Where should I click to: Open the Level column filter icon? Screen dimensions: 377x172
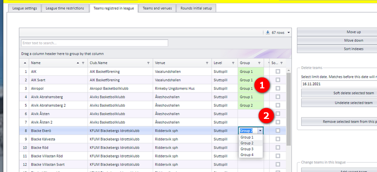point(233,63)
